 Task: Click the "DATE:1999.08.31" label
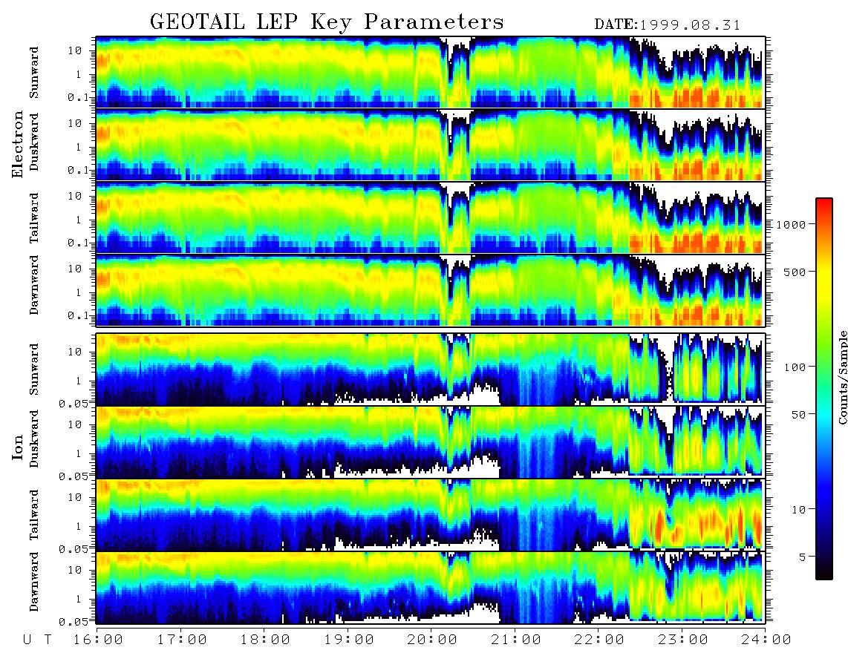click(x=668, y=25)
